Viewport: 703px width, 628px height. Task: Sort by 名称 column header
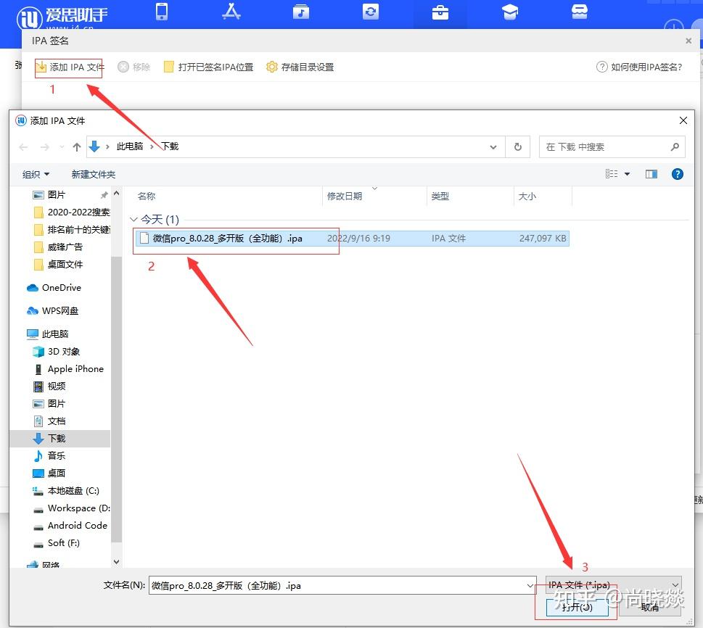[x=147, y=197]
